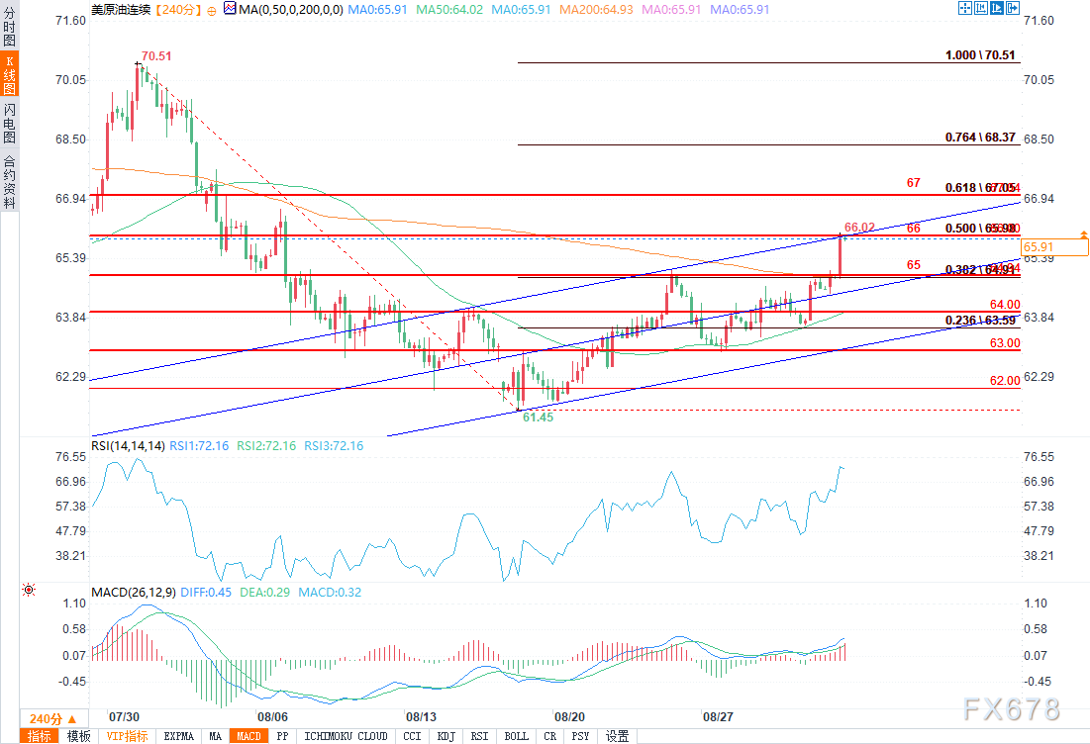The height and width of the screenshot is (744, 1090).
Task: Click the 66.02 recent high label
Action: click(x=860, y=228)
